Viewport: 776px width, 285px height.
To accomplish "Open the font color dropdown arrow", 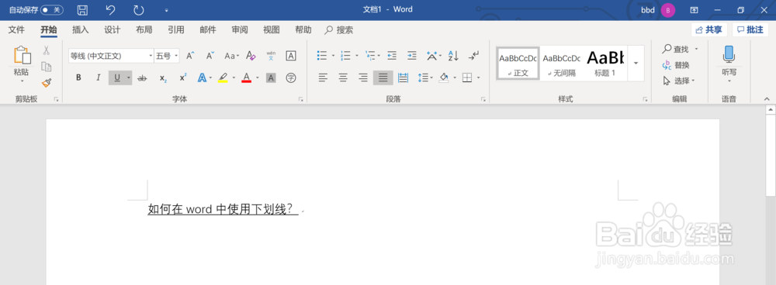I will point(258,77).
